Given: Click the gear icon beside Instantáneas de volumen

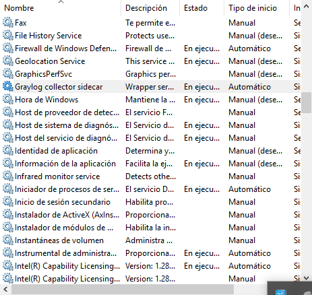Looking at the screenshot, I should coord(8,240).
